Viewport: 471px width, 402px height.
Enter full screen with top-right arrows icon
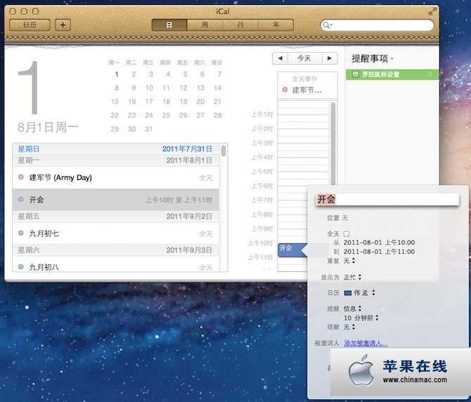click(430, 12)
